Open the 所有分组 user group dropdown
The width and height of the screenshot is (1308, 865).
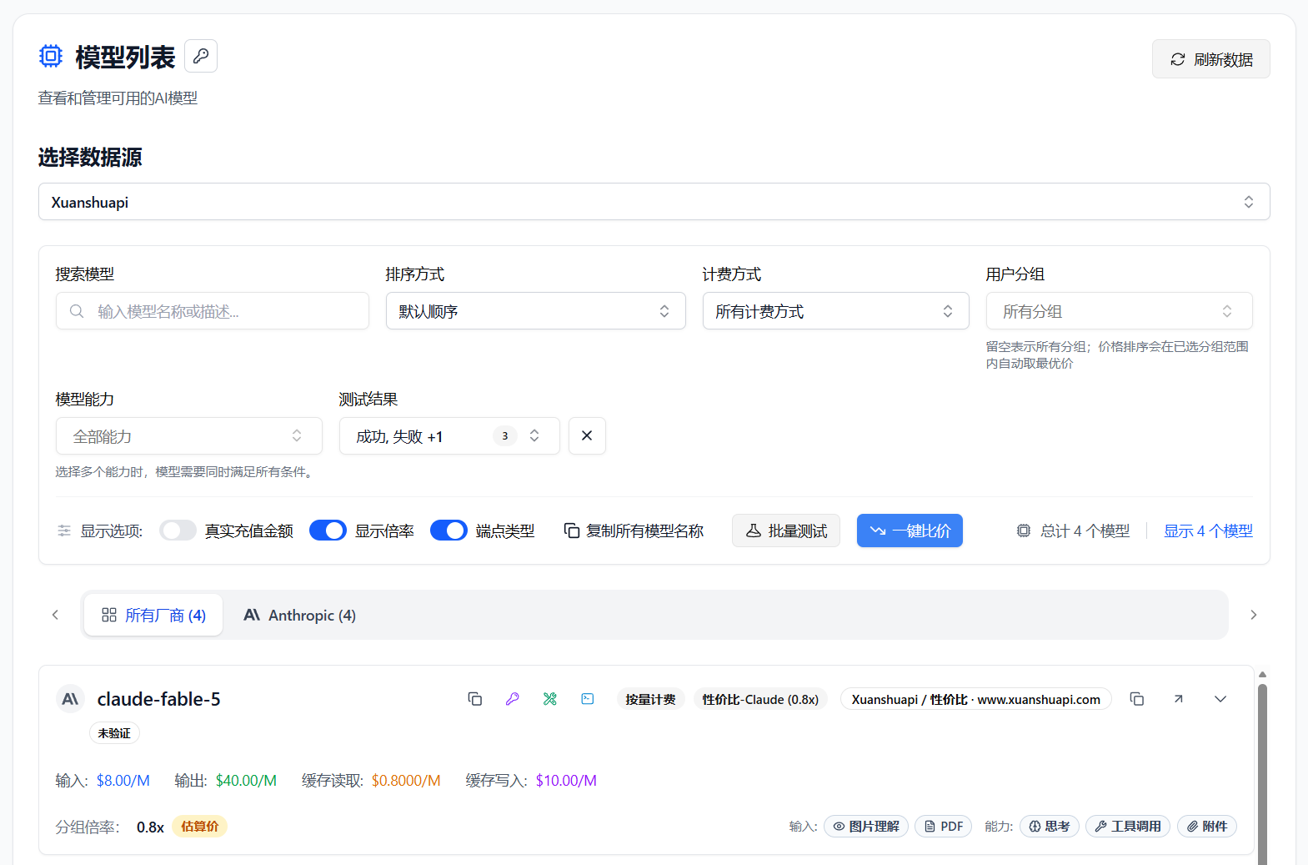[1119, 311]
